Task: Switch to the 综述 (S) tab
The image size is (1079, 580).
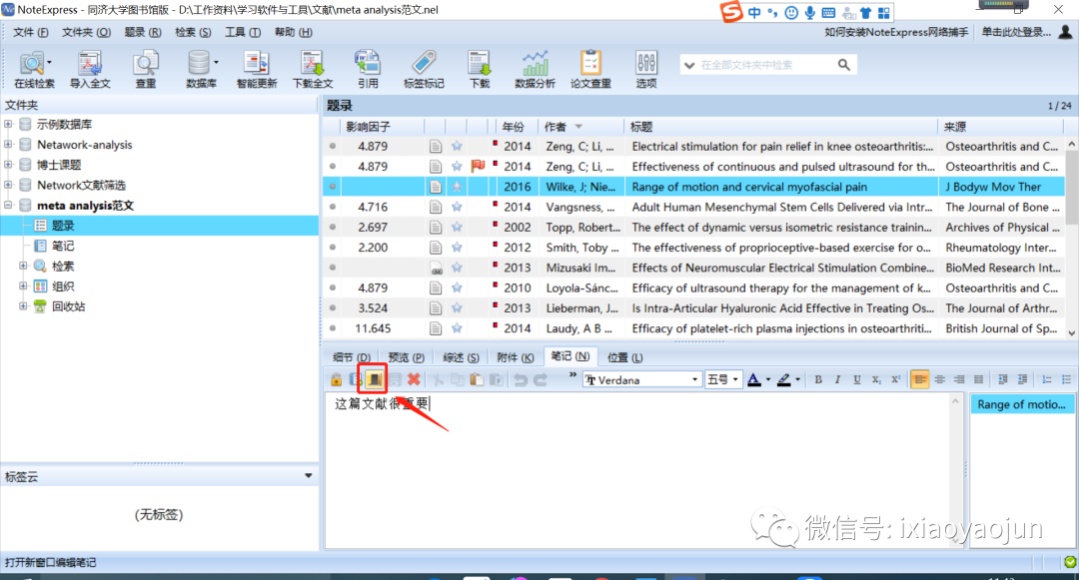Action: click(x=461, y=357)
